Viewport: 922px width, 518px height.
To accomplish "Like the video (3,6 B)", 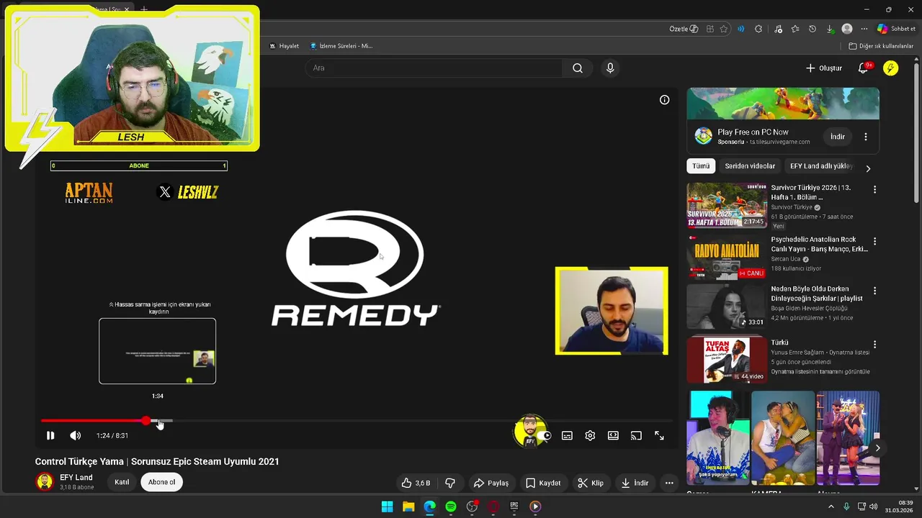I will [x=416, y=483].
